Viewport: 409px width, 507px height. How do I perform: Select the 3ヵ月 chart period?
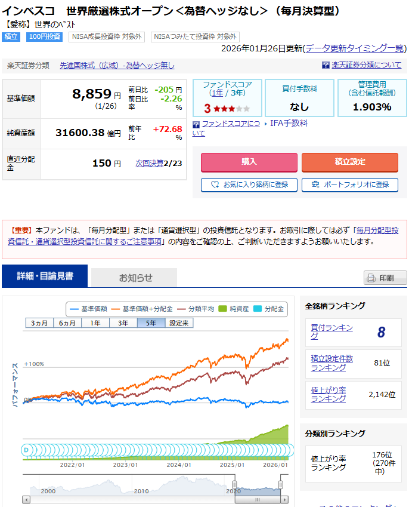click(39, 323)
